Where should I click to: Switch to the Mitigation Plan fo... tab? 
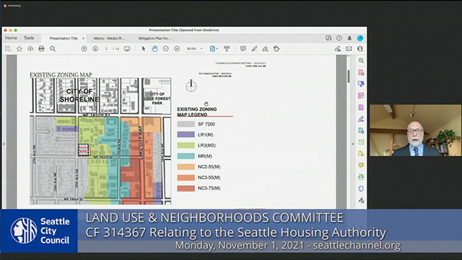coord(154,38)
